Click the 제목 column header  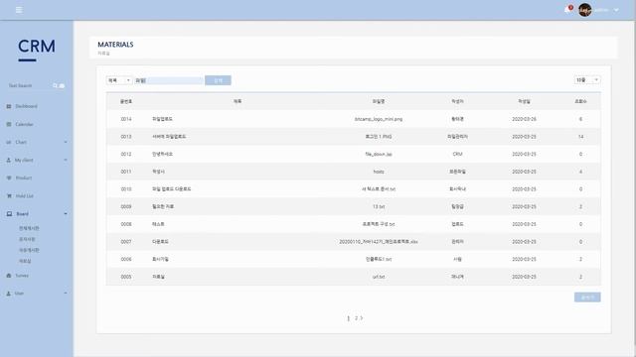238,101
